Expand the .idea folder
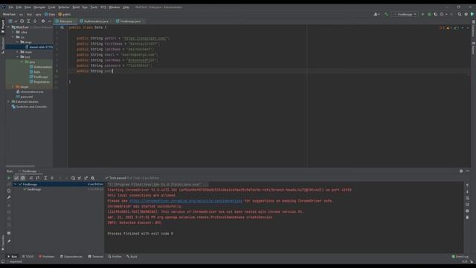 pyautogui.click(x=13, y=32)
